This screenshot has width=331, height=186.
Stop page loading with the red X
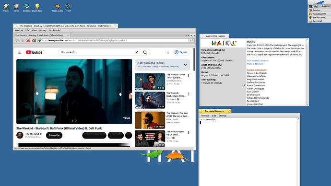28,40
